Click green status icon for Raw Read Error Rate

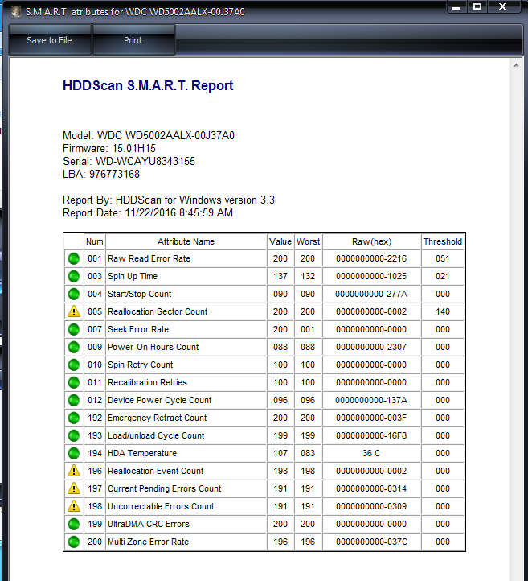click(x=74, y=258)
